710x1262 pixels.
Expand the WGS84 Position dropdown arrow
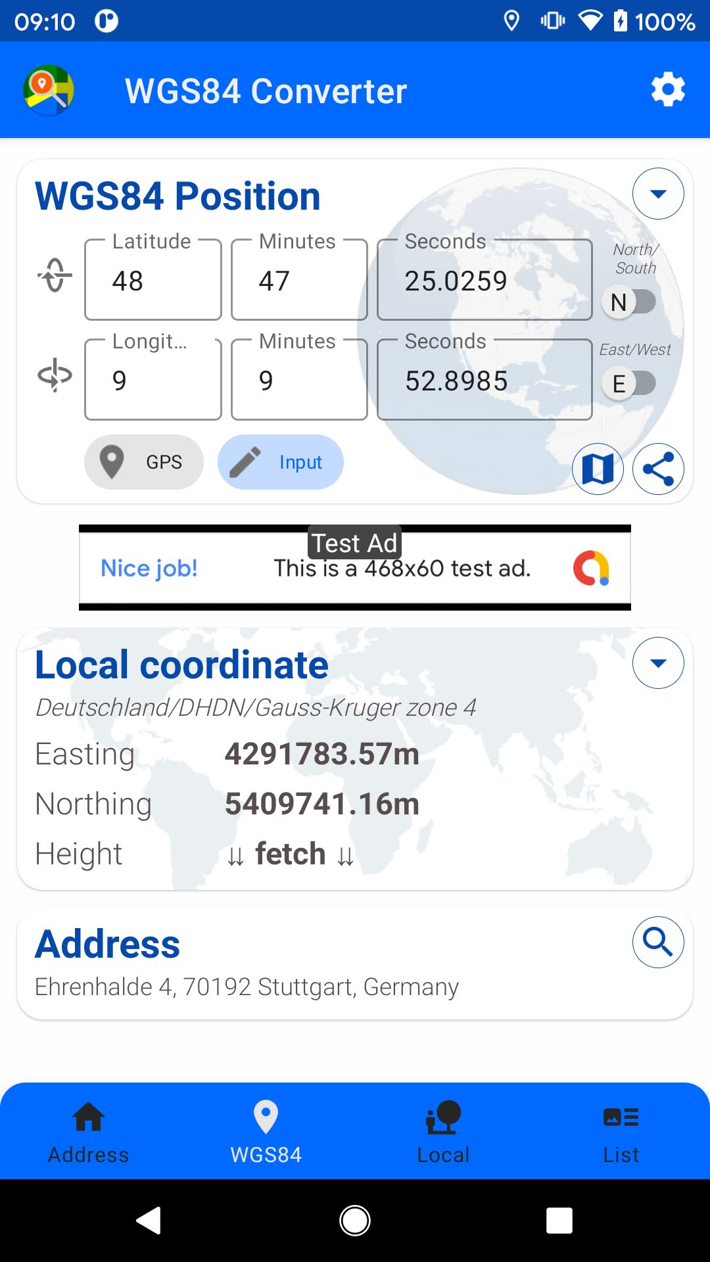click(x=658, y=194)
